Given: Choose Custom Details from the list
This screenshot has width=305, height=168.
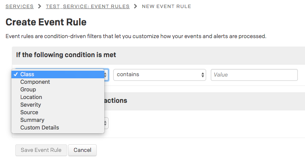Looking at the screenshot, I should coord(58,127).
